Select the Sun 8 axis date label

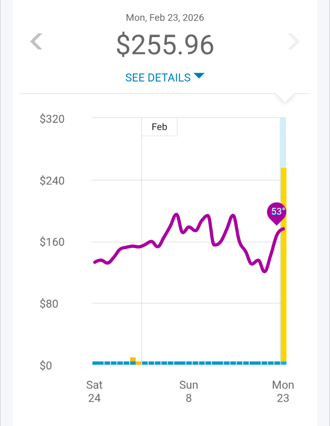tap(189, 391)
